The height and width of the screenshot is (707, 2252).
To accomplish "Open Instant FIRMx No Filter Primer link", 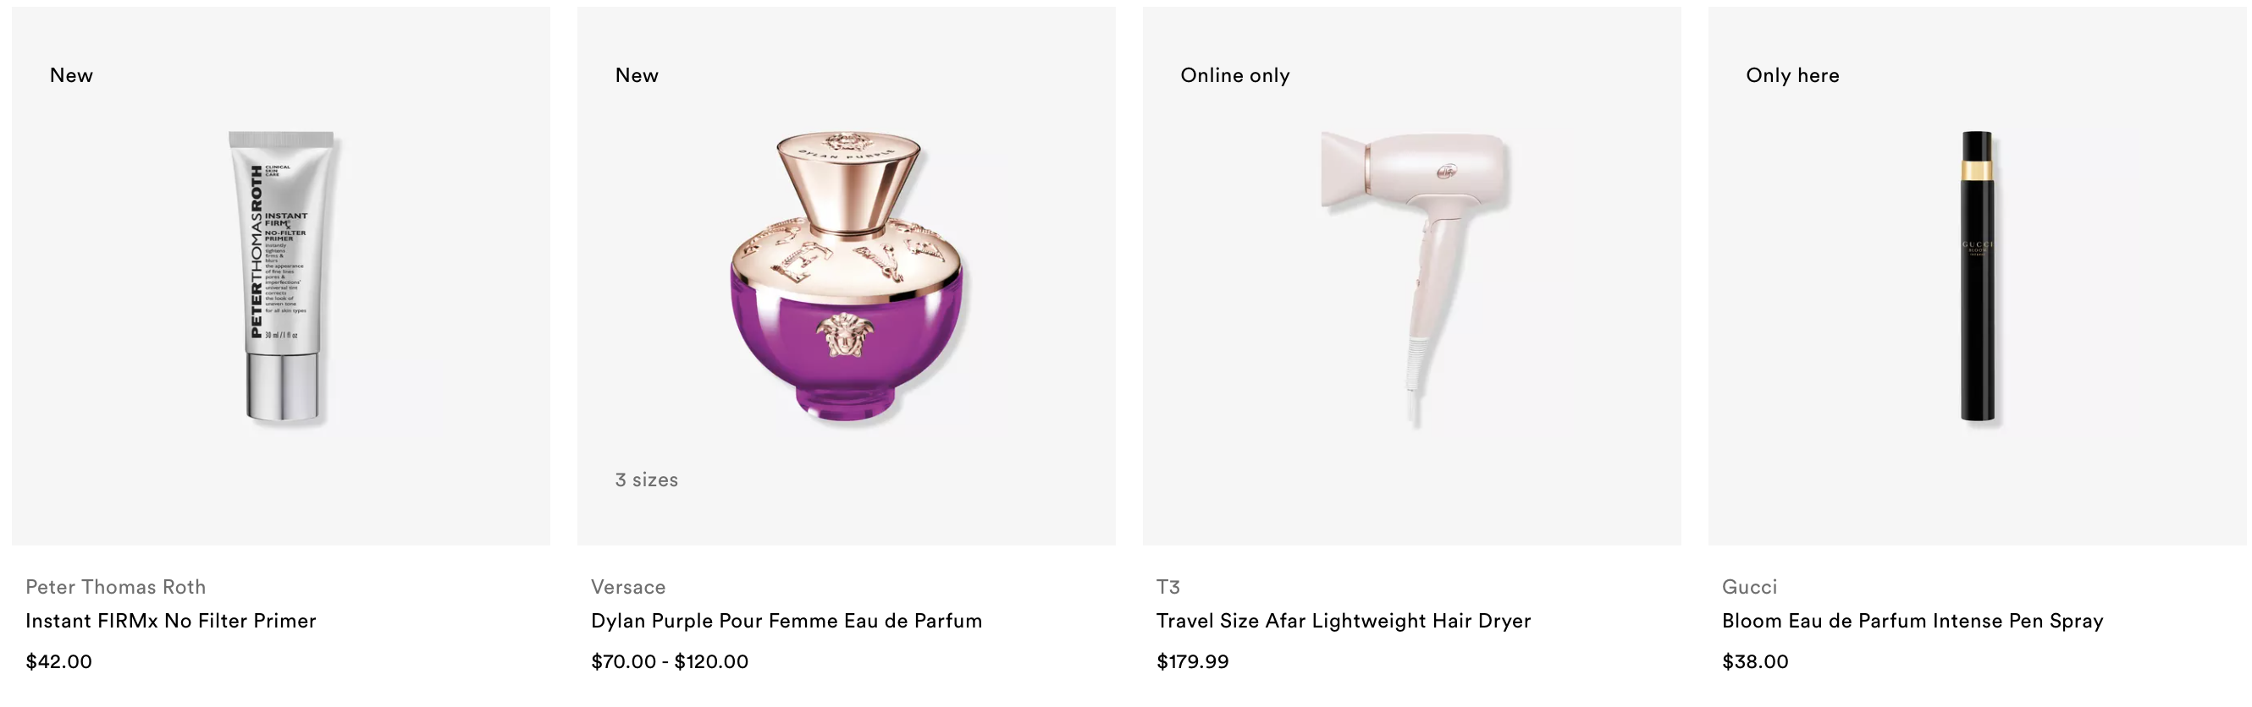I will coord(170,621).
